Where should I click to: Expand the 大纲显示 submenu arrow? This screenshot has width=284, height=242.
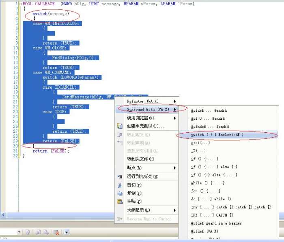click(175, 210)
